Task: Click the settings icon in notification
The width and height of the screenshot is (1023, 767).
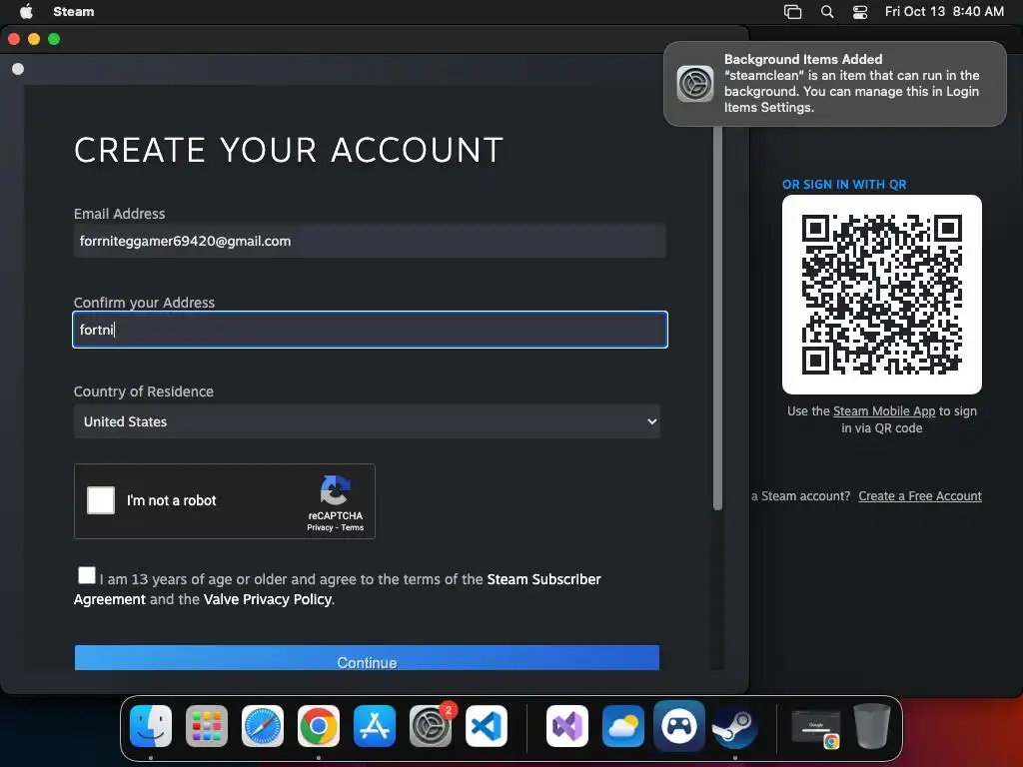Action: pos(695,84)
